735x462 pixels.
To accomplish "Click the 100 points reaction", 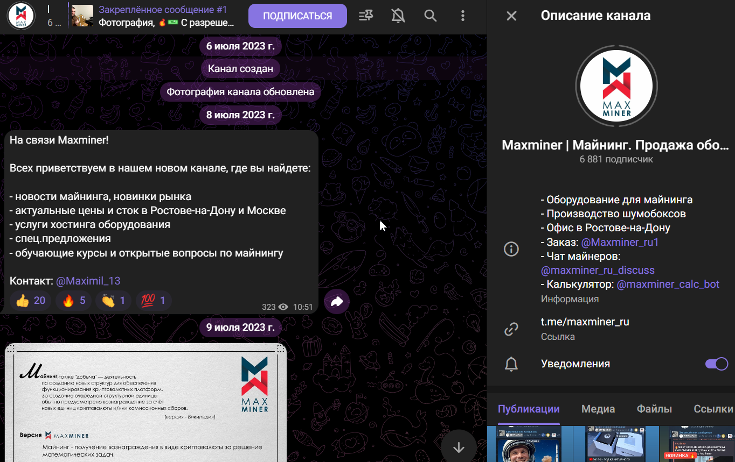I will (x=154, y=301).
